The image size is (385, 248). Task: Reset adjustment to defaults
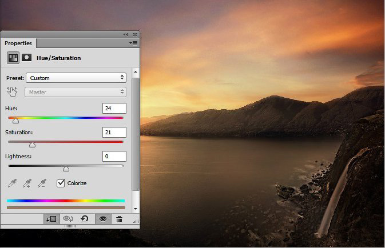click(x=85, y=219)
